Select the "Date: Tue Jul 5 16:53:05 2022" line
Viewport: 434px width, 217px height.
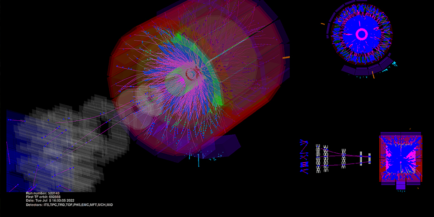(50, 200)
